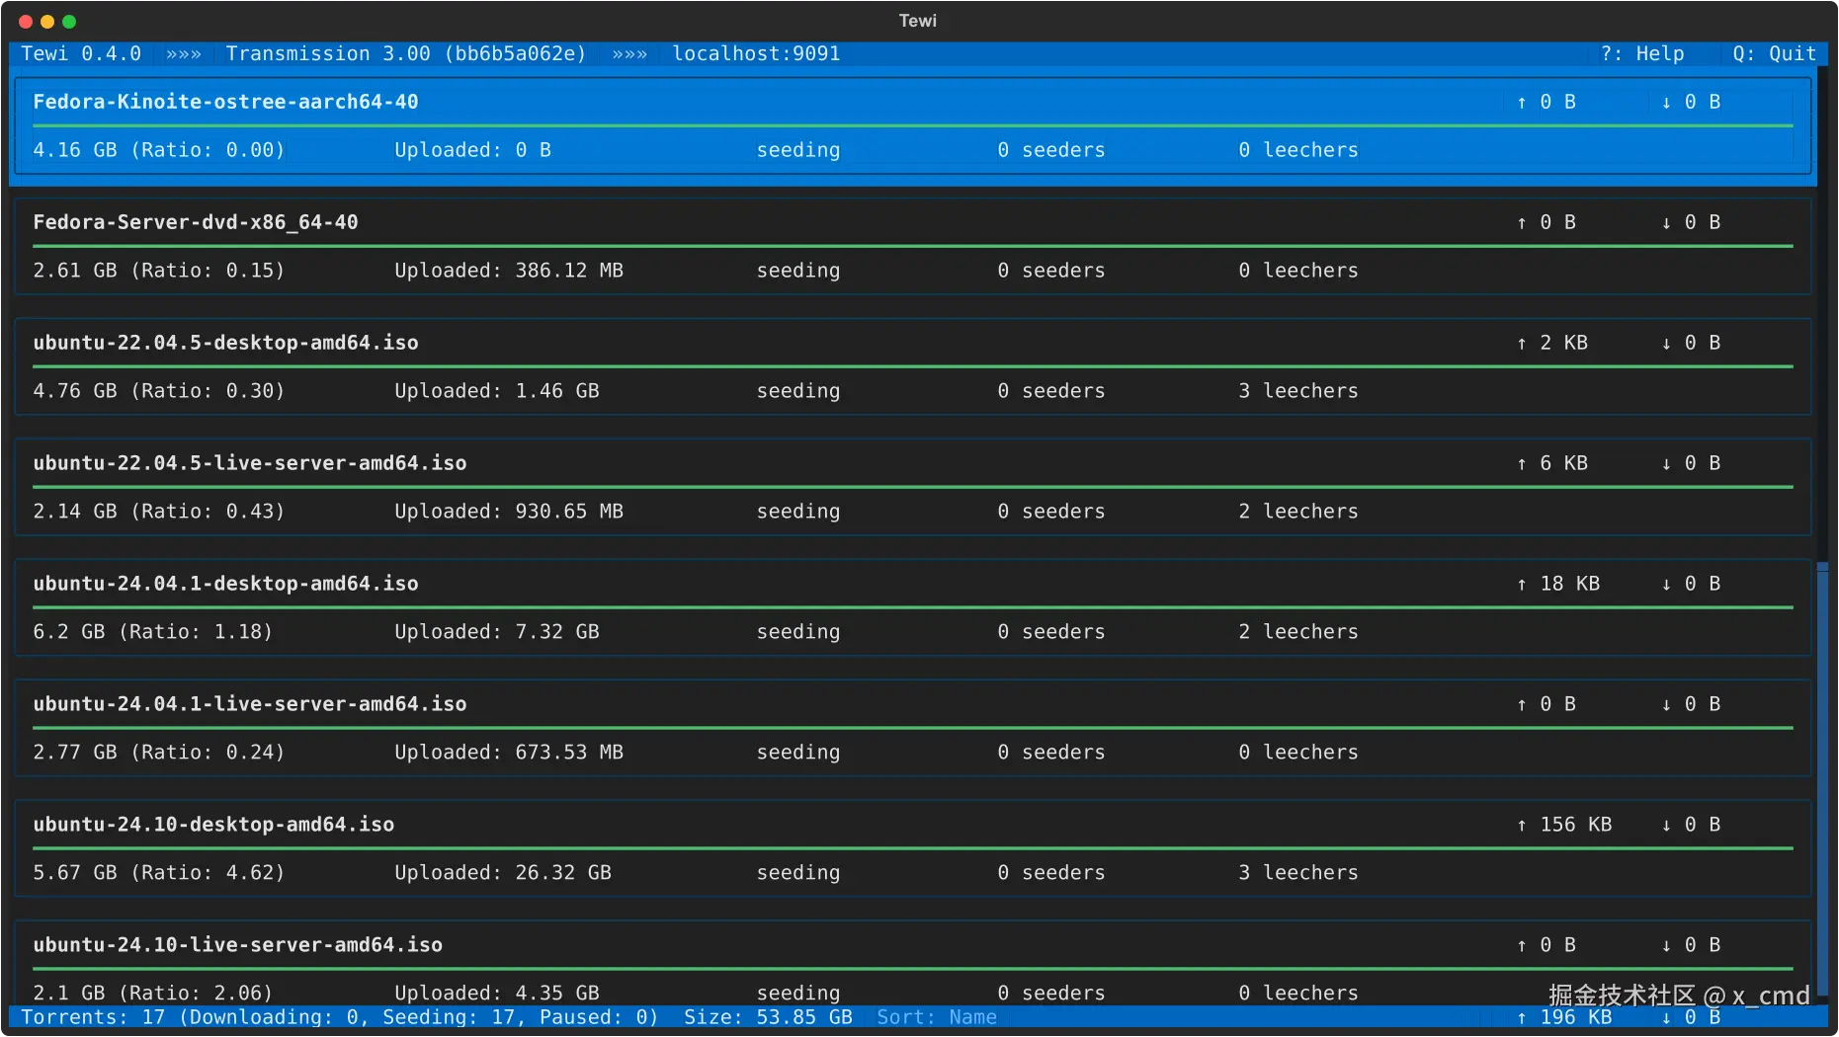Click 'Uploaded: 1.46 GB' value
The width and height of the screenshot is (1839, 1037).
coord(497,391)
